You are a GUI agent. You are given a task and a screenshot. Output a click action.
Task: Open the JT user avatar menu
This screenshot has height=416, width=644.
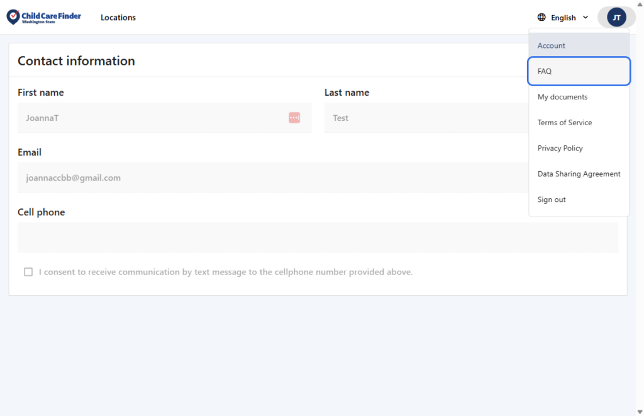(x=616, y=18)
